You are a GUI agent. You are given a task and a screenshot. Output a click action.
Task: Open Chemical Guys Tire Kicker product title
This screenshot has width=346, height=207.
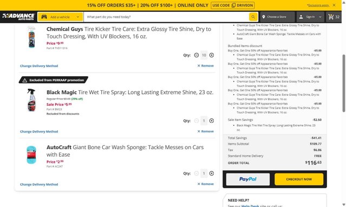click(x=129, y=32)
